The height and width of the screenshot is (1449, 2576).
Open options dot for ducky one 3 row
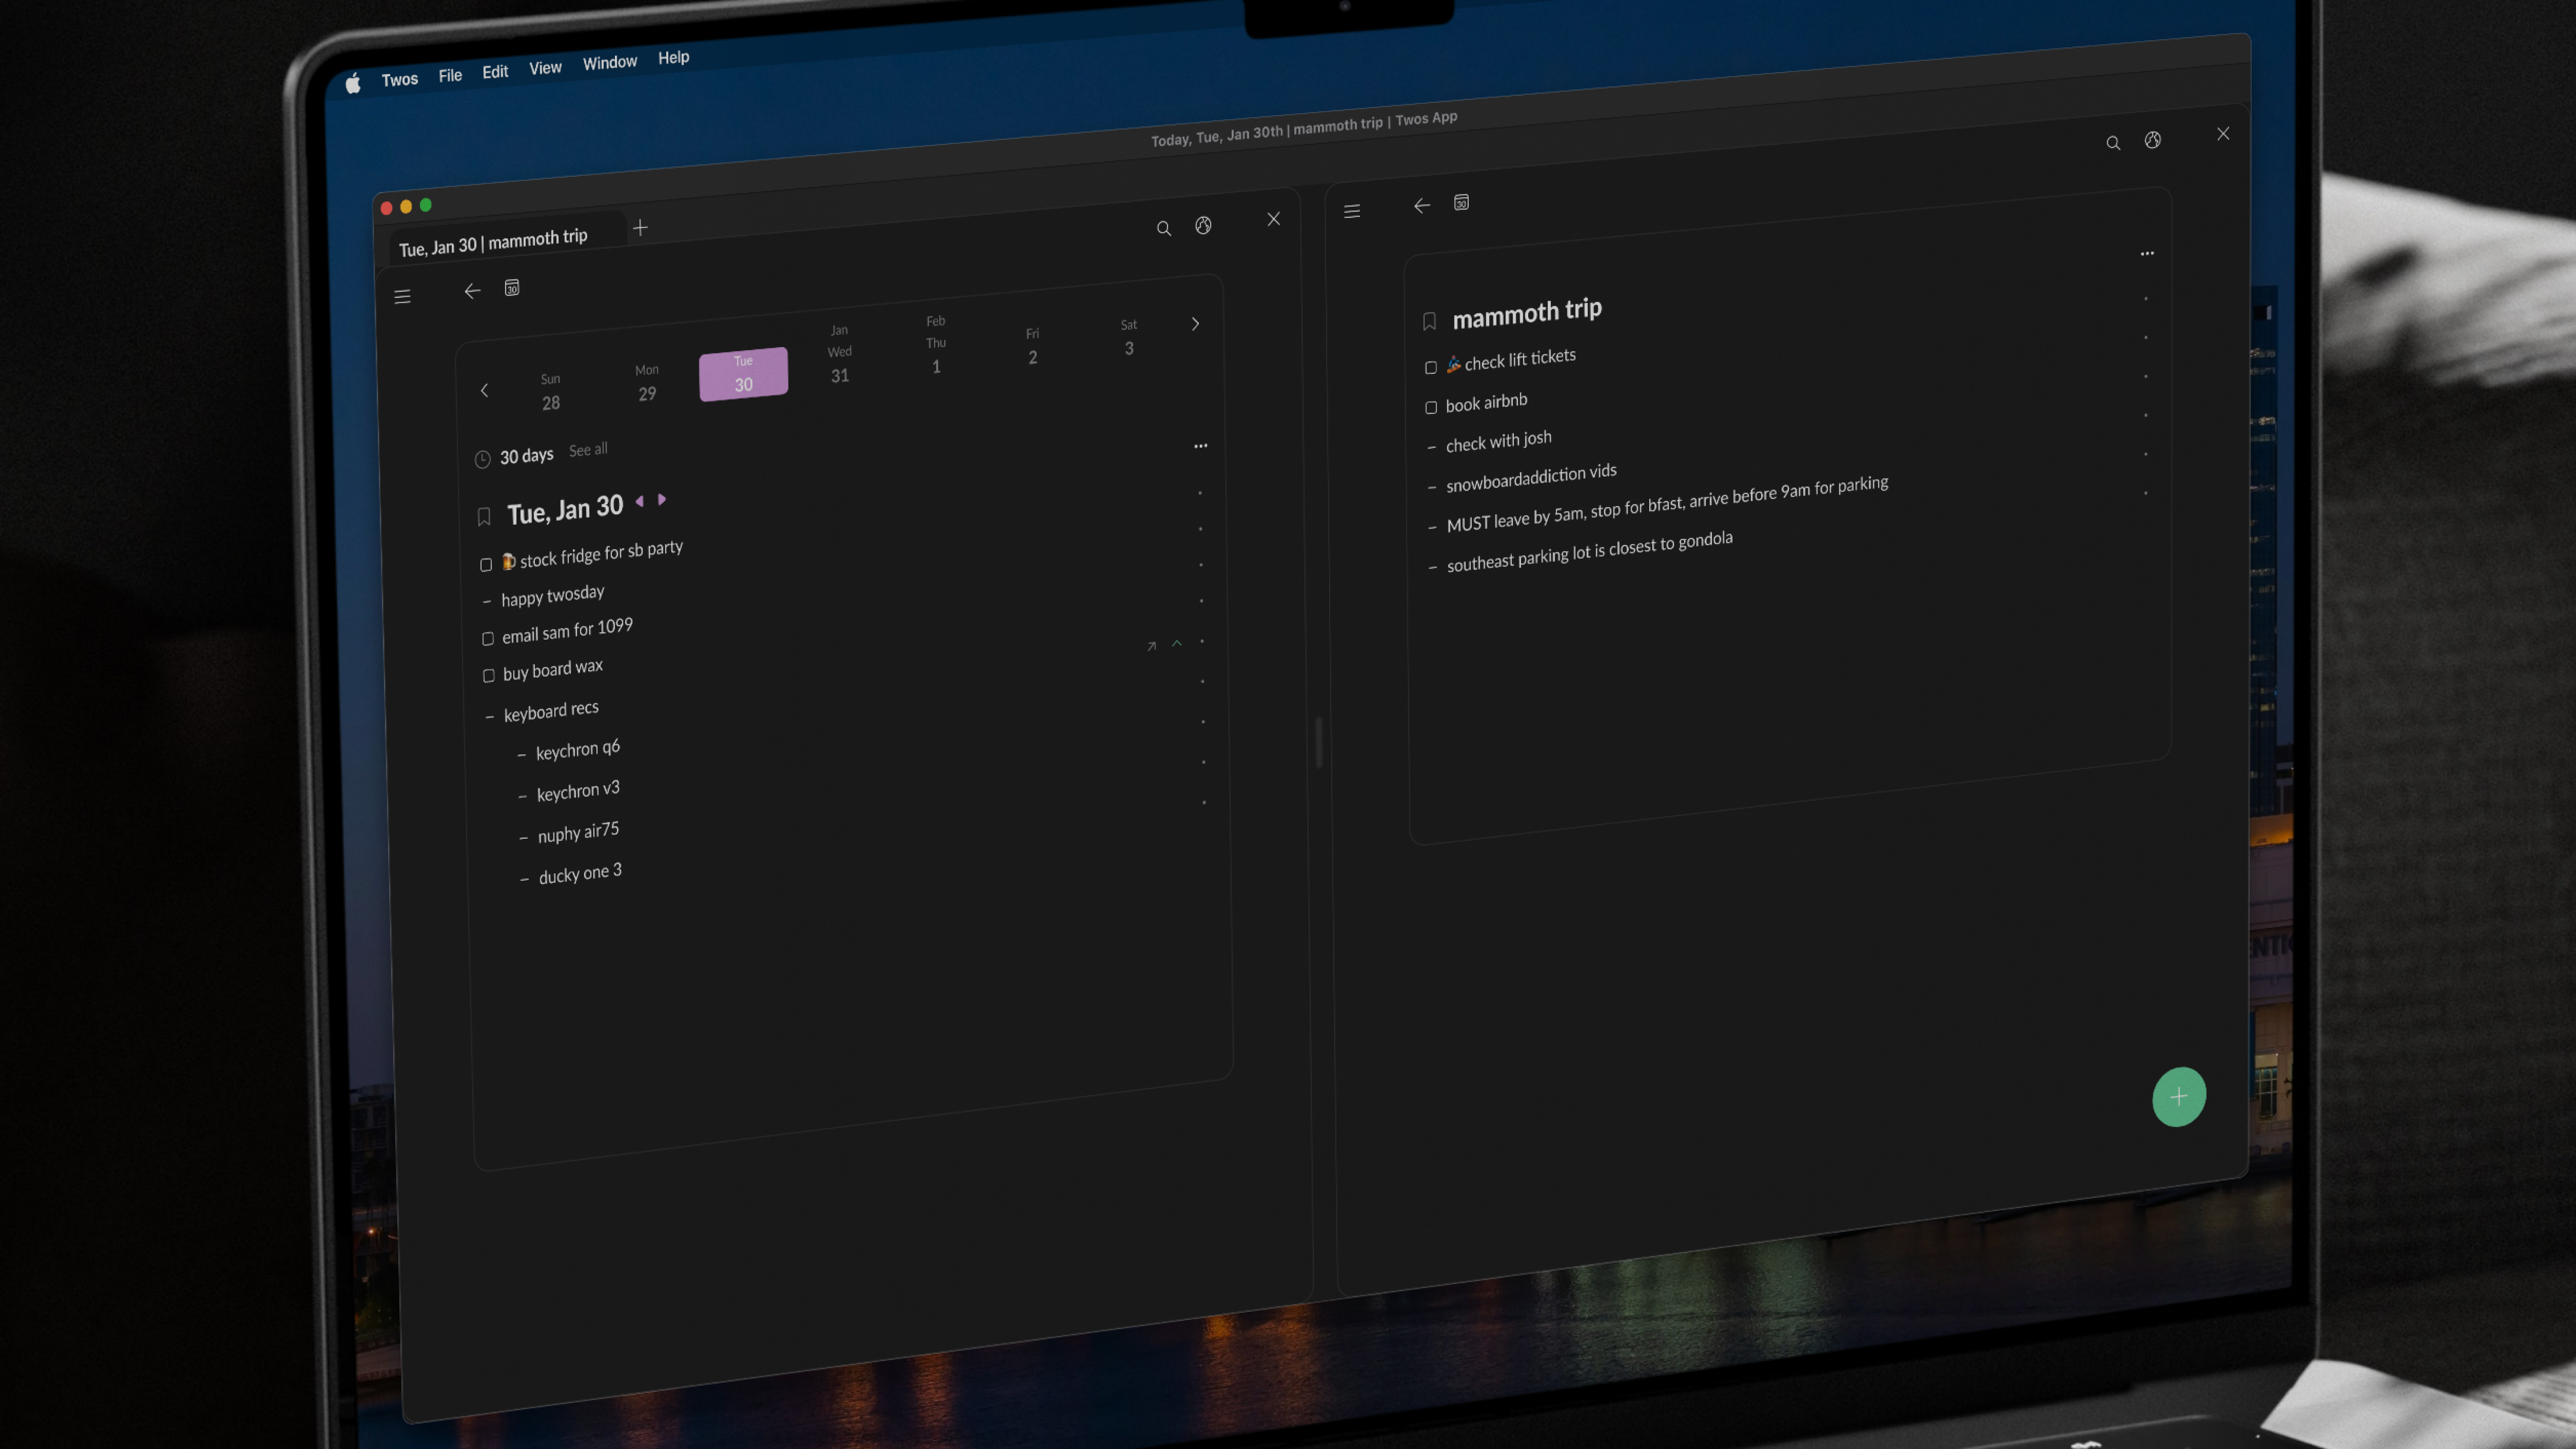tap(1204, 802)
